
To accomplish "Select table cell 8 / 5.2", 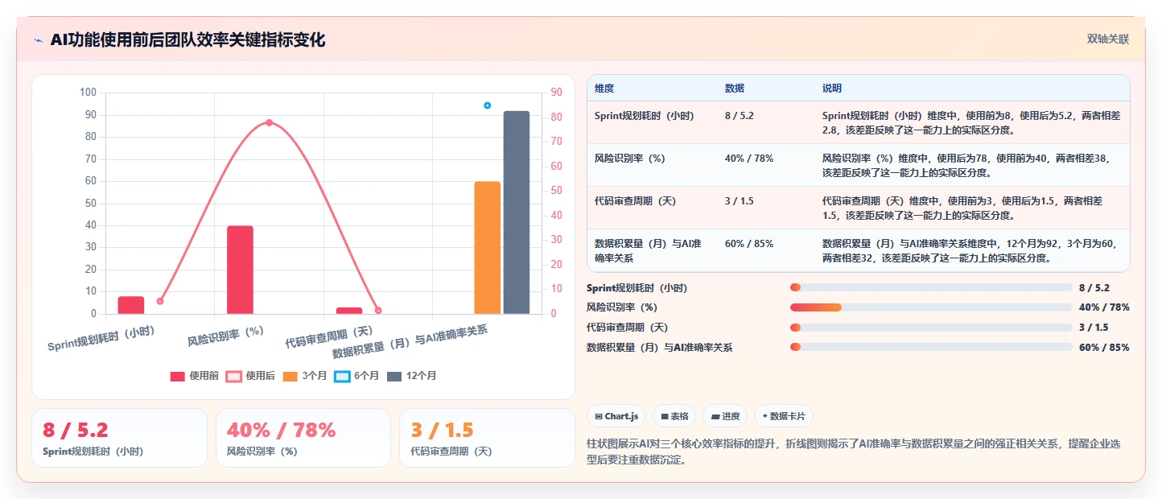I will click(x=739, y=116).
